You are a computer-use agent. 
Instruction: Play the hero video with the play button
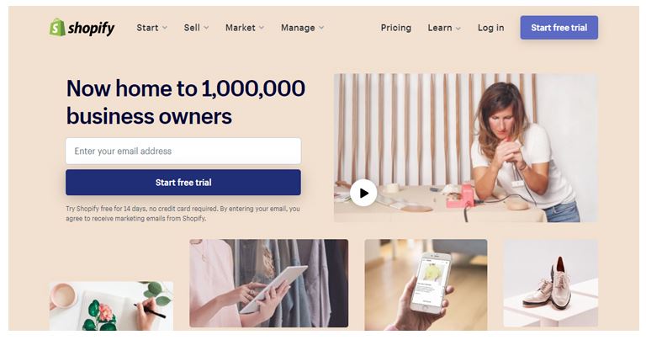click(363, 193)
